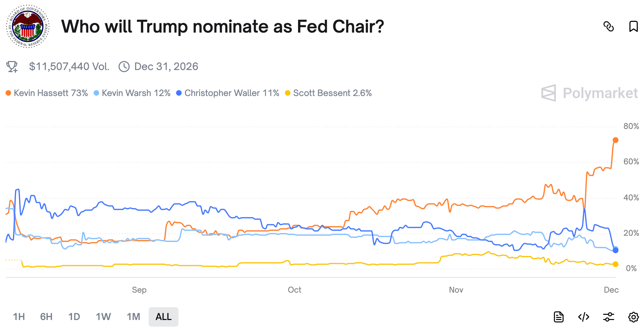Image resolution: width=644 pixels, height=328 pixels.
Task: Select the 6H time range
Action: [x=46, y=317]
